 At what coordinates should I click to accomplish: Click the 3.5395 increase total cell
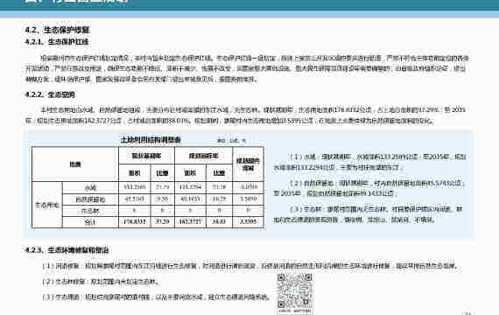click(249, 221)
